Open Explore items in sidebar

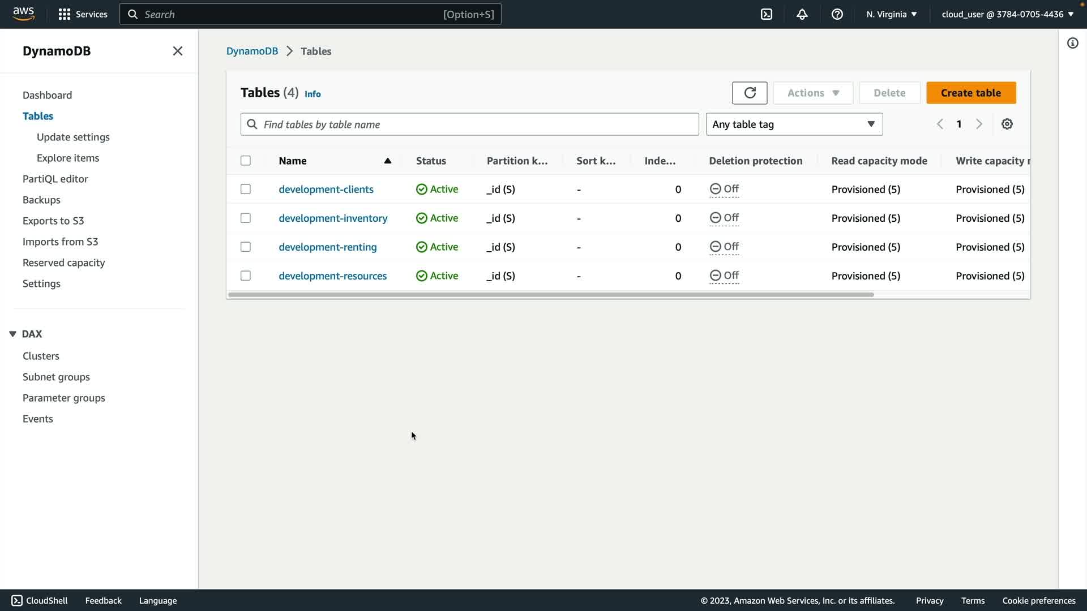pyautogui.click(x=67, y=158)
